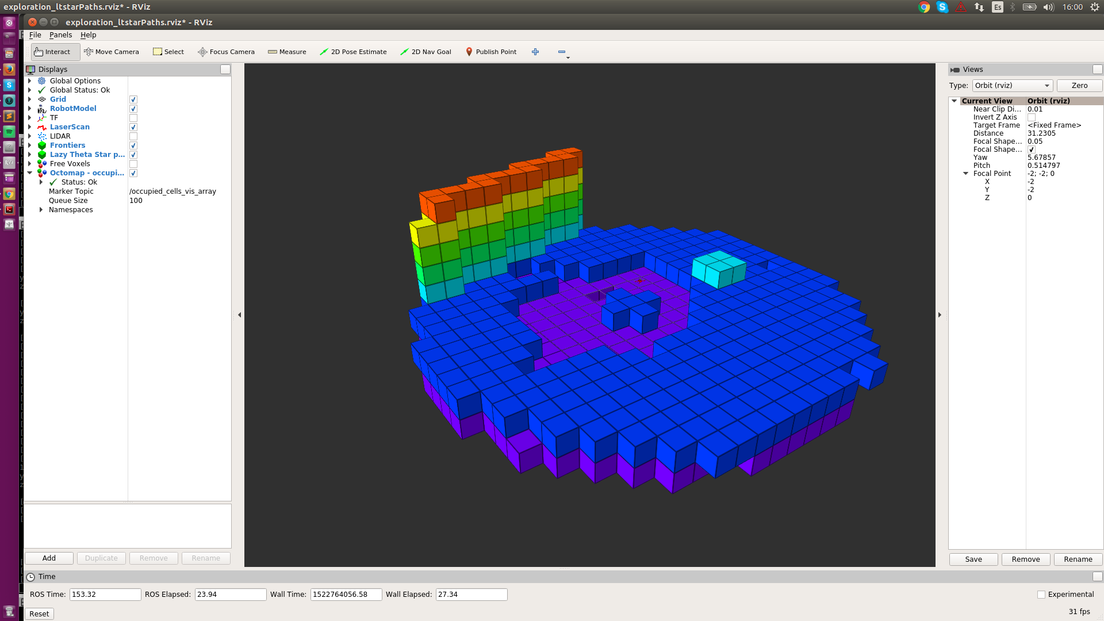Collapse the Current View section
This screenshot has width=1104, height=621.
point(954,101)
